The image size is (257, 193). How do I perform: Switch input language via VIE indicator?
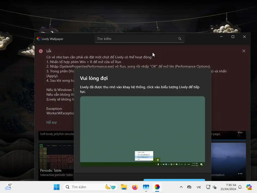(199, 187)
